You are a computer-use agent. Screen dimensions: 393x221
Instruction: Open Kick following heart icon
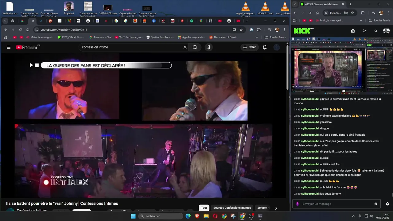pyautogui.click(x=364, y=31)
